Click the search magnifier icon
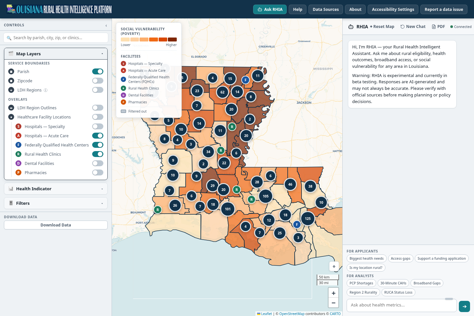Viewport: 474px width, 316px height. (x=9, y=38)
